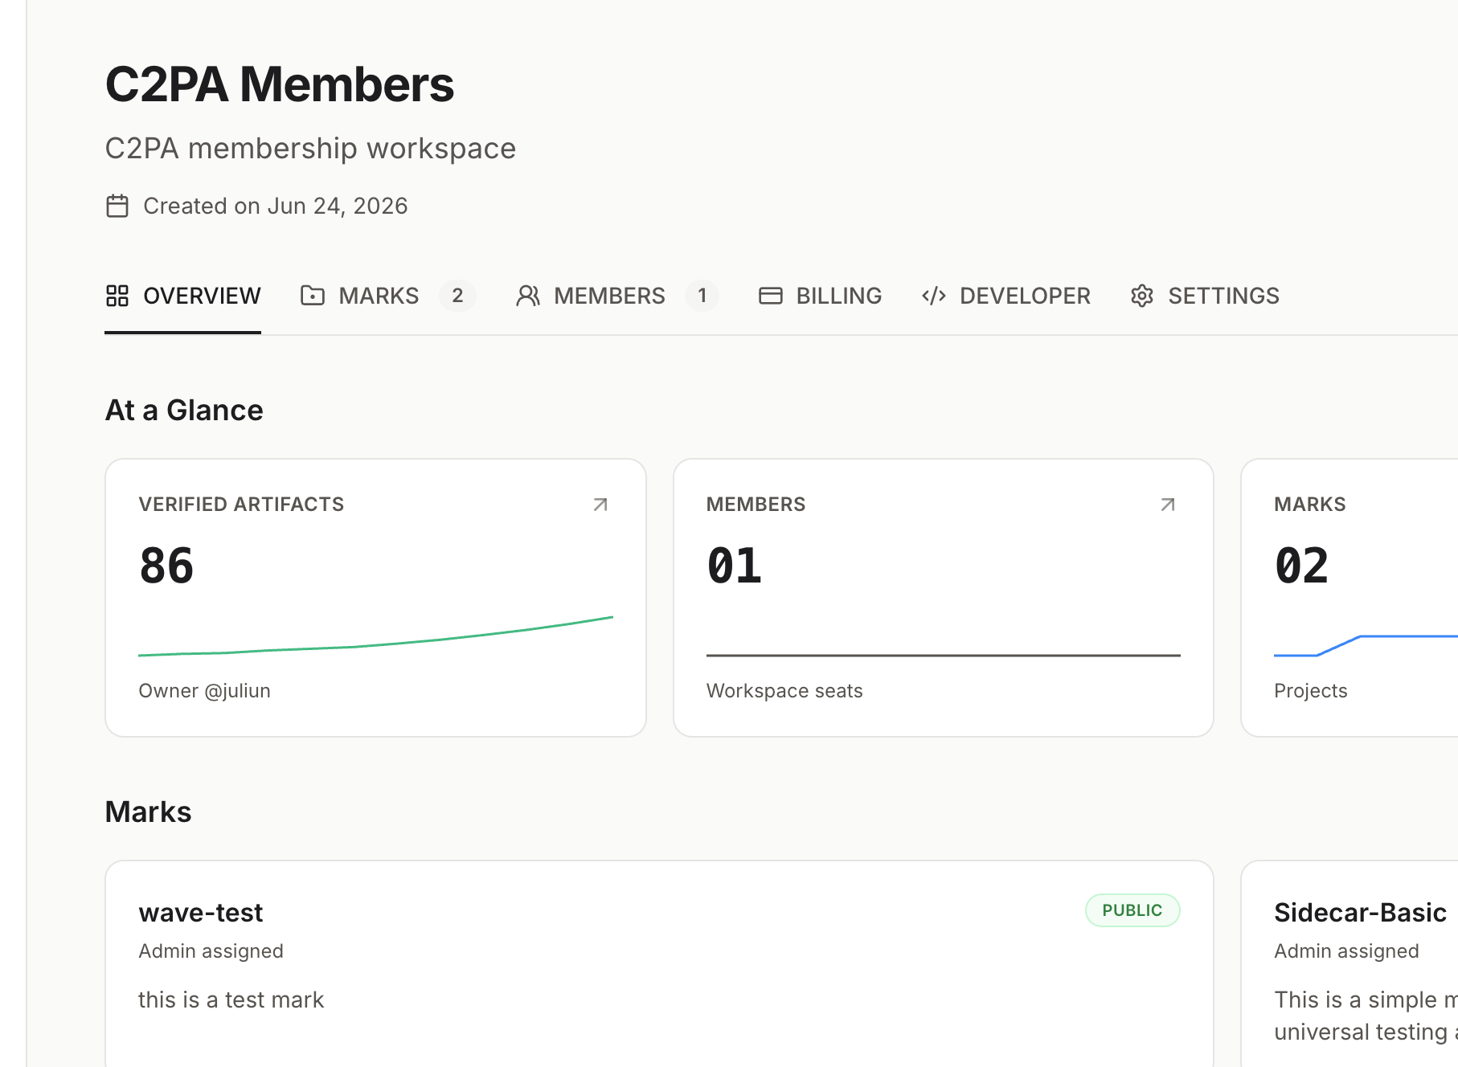Click "Admin assigned" under Sidecar-Basic
The width and height of the screenshot is (1458, 1067).
(x=1346, y=951)
